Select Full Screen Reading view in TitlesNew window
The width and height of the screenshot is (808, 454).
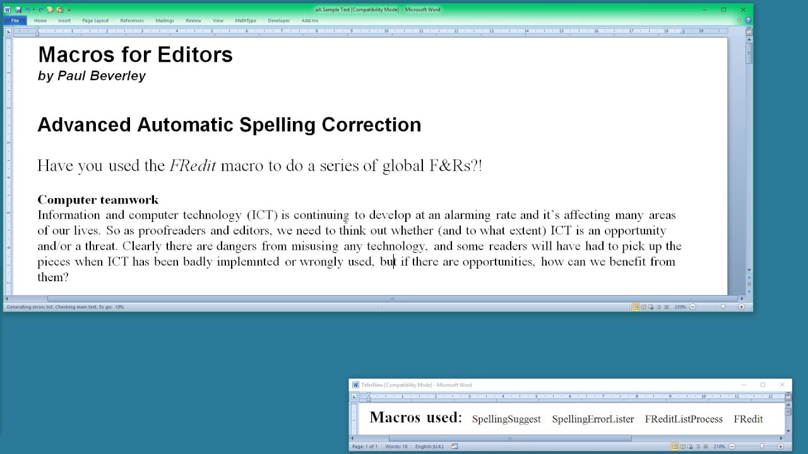click(682, 446)
